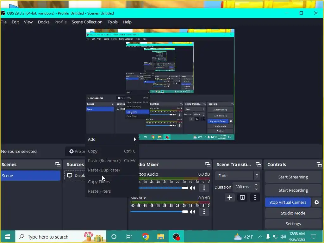This screenshot has height=243, width=324.
Task: Open weather widget showing 42°F
Action: click(243, 237)
